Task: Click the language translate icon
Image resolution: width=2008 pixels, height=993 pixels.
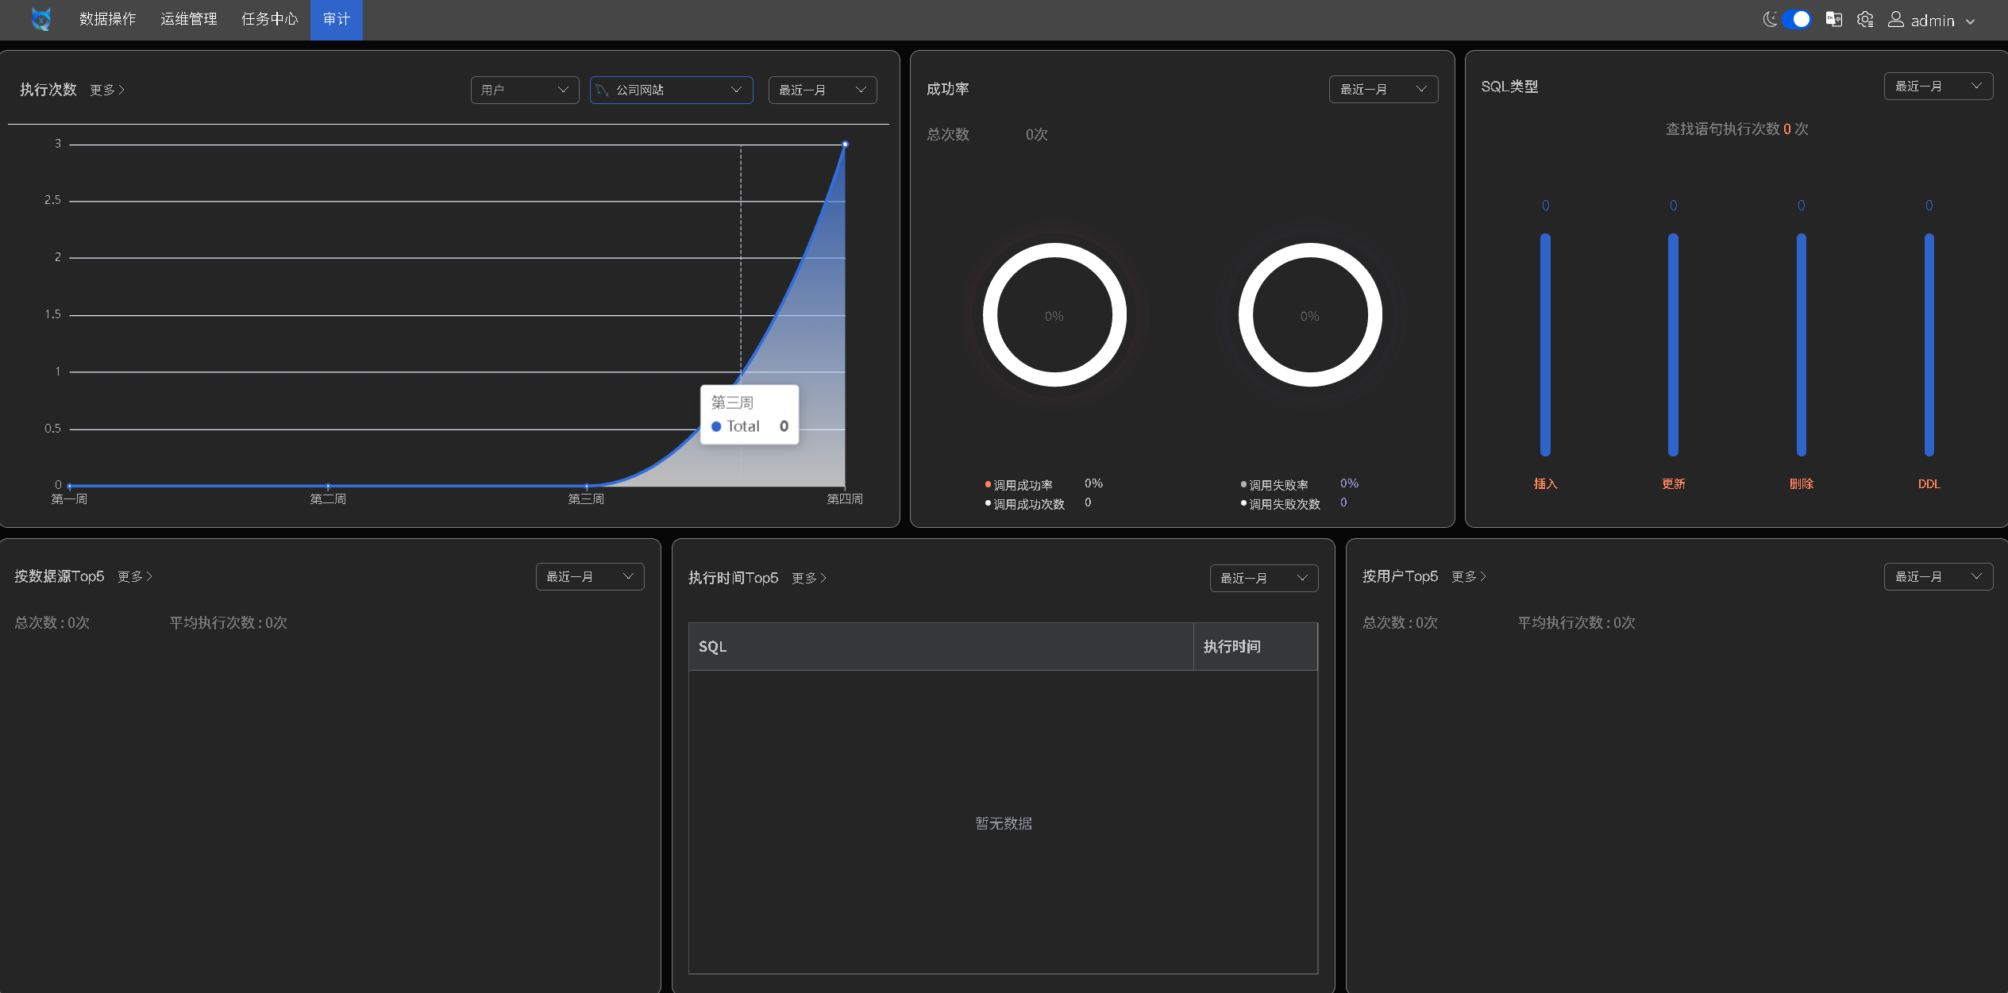Action: [1833, 20]
